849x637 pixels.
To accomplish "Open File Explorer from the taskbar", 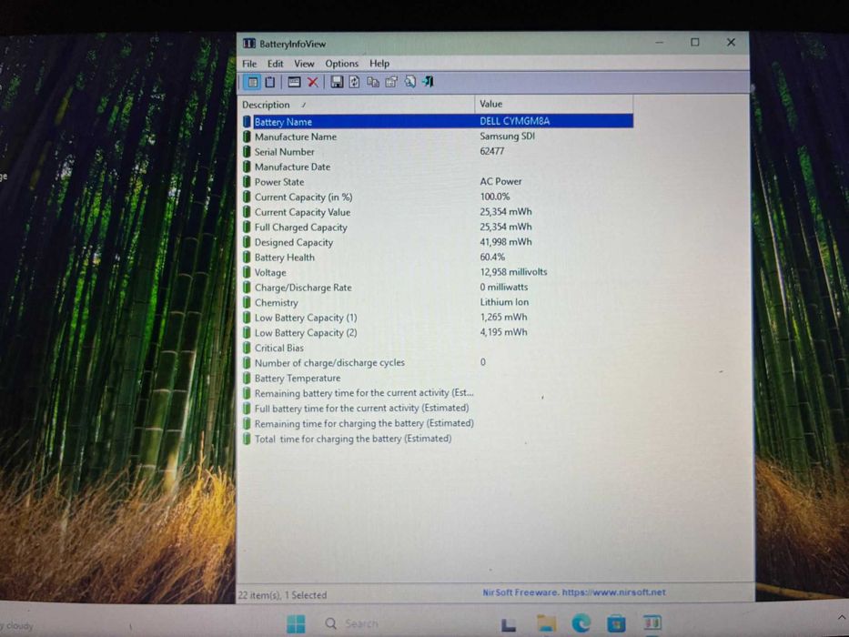I will click(546, 623).
